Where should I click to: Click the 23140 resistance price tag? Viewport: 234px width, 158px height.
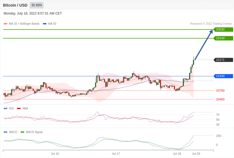click(x=223, y=38)
